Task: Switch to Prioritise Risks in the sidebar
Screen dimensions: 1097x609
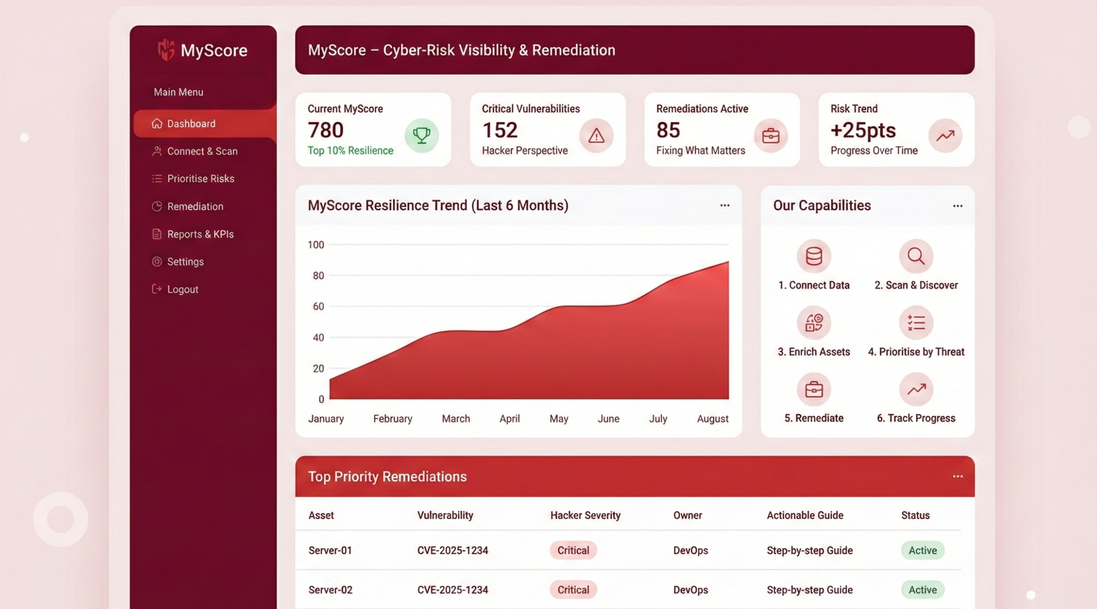Action: (x=200, y=178)
